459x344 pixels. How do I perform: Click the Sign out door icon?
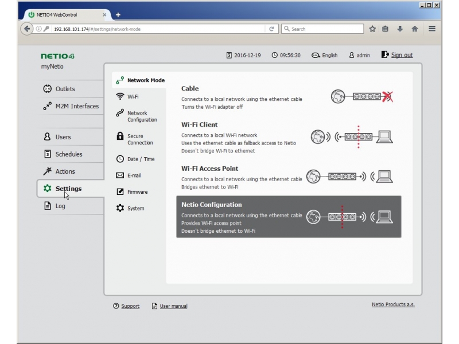coord(385,54)
